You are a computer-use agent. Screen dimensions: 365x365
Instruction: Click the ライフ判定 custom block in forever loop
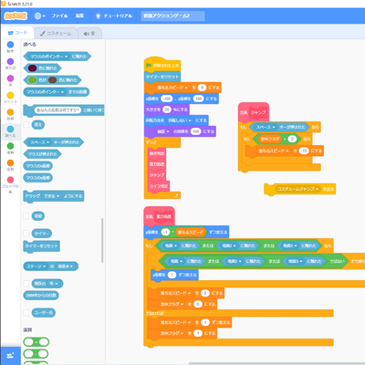(x=159, y=186)
